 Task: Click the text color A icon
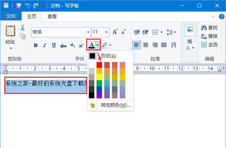(x=92, y=45)
